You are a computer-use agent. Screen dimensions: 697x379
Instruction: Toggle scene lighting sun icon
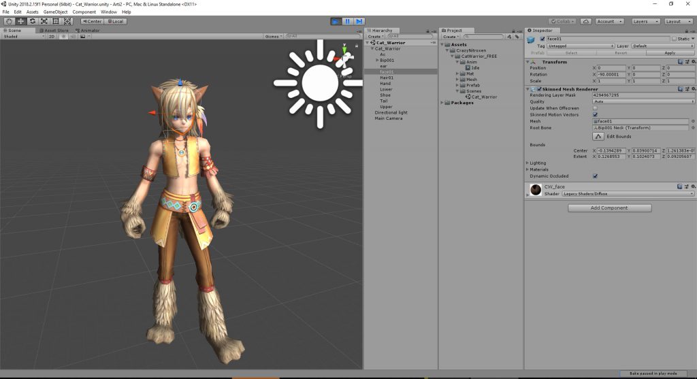(x=63, y=37)
